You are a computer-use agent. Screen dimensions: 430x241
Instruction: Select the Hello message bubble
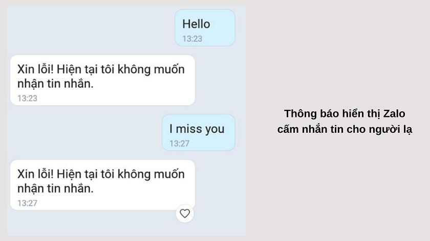tap(205, 28)
